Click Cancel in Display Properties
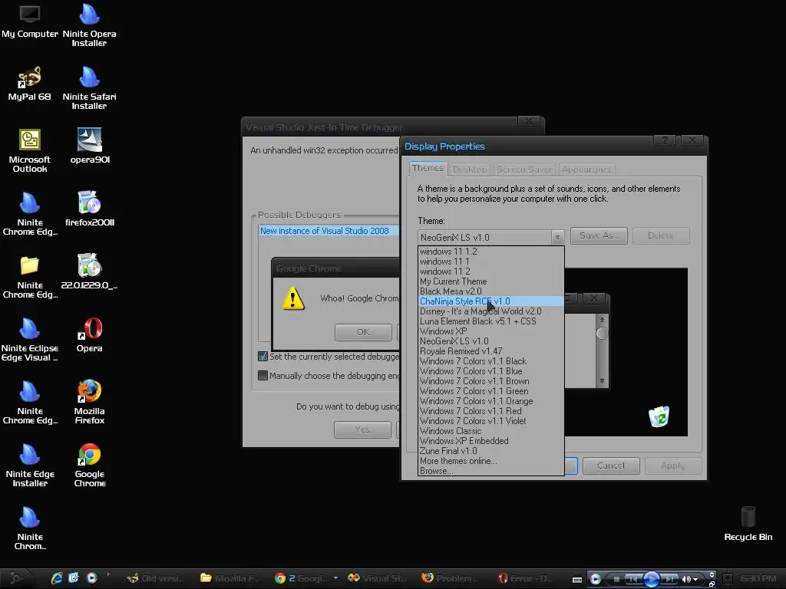 [610, 466]
